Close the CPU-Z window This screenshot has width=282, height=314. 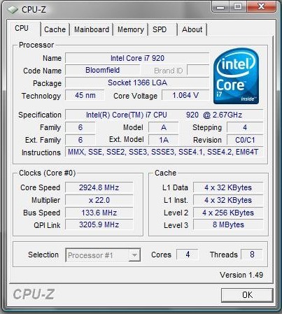point(262,7)
